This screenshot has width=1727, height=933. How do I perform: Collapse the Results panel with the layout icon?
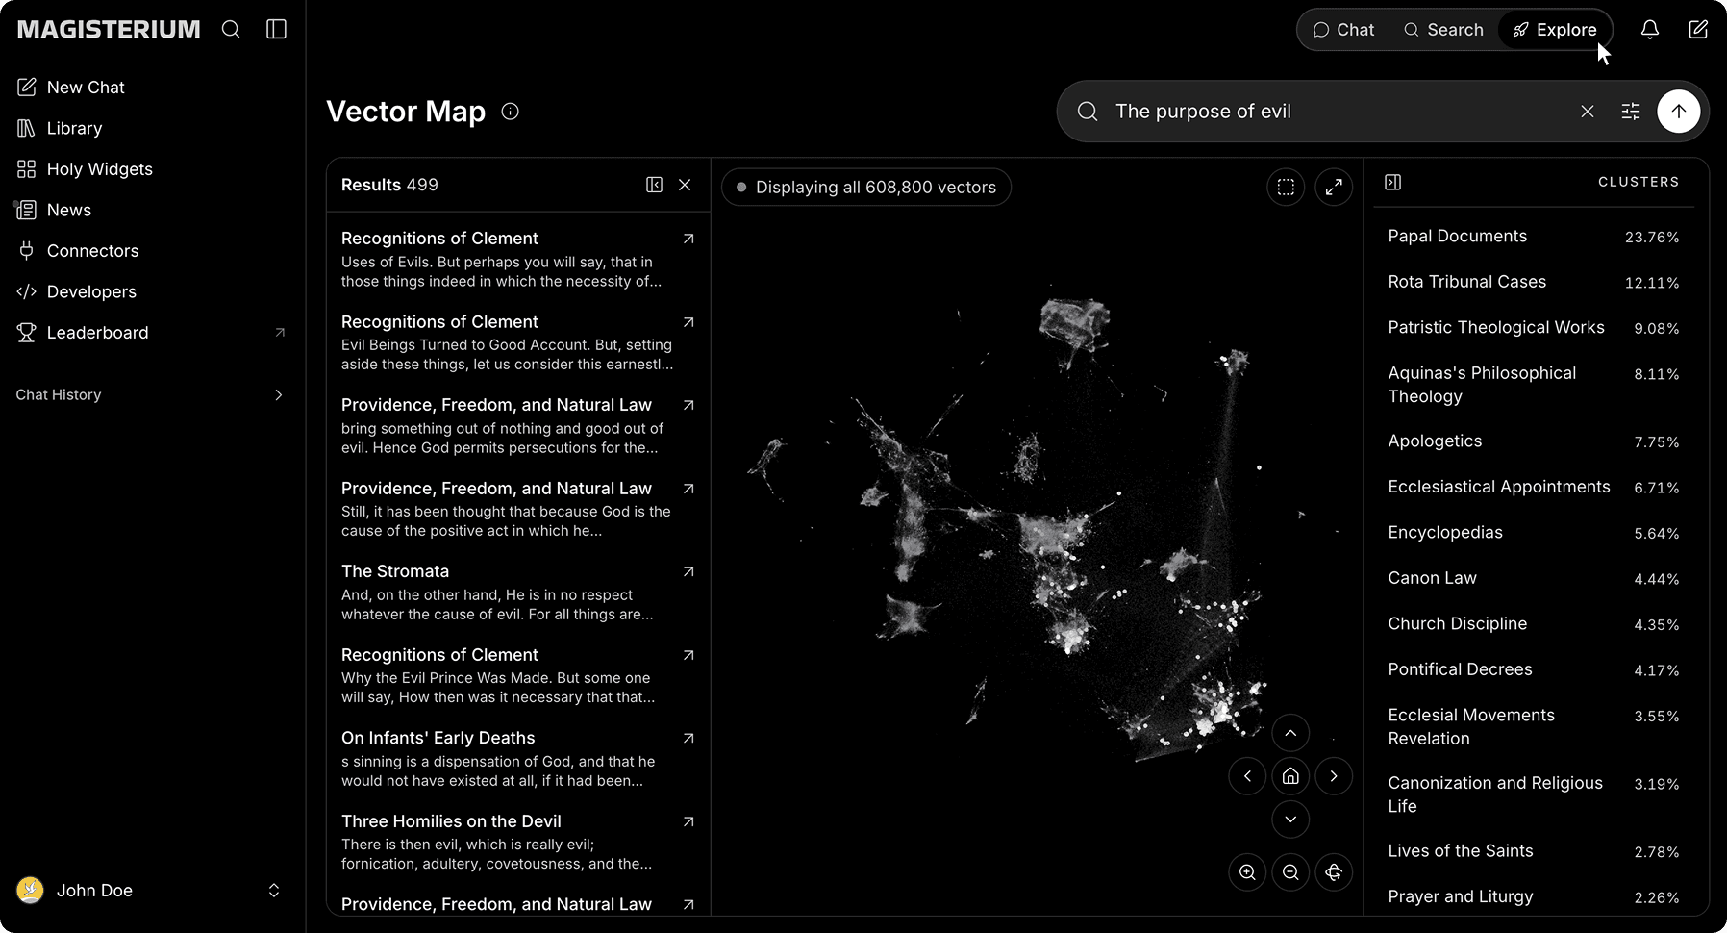(655, 185)
